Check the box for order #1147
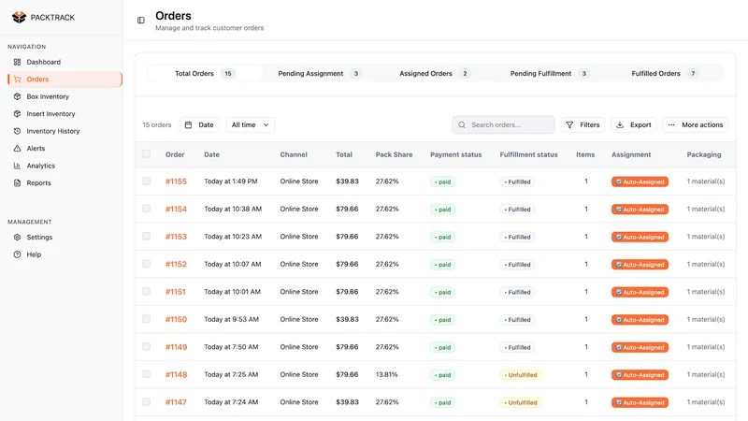Screen dimensions: 748x421 pos(147,402)
